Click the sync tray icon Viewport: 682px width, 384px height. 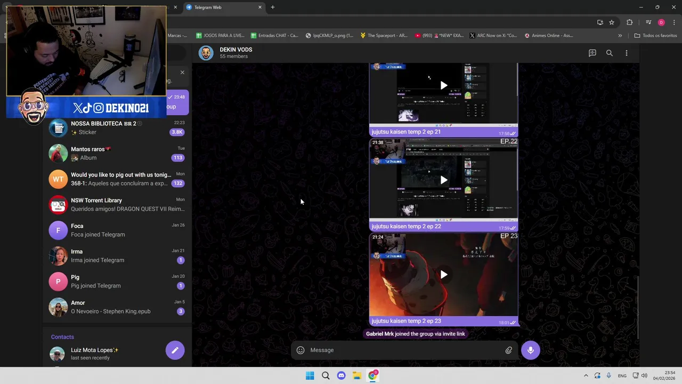597,375
